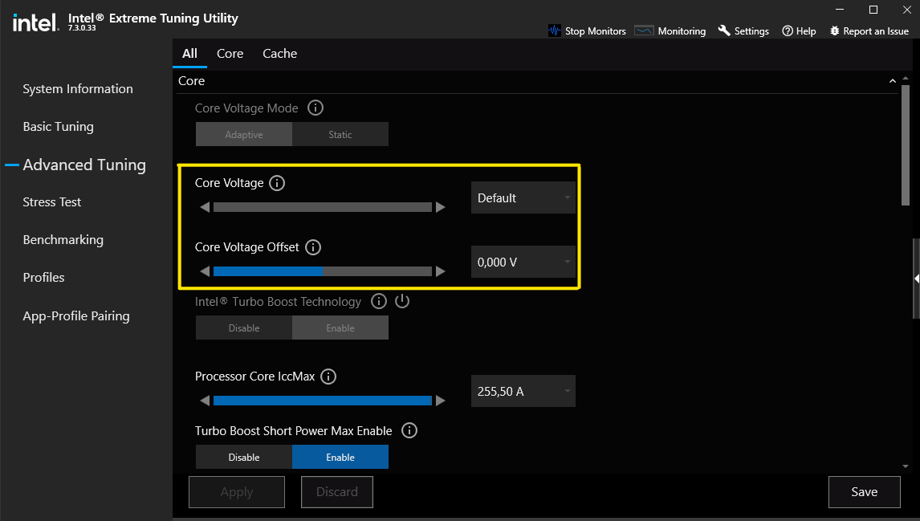
Task: Open Stress Test page
Action: 51,201
